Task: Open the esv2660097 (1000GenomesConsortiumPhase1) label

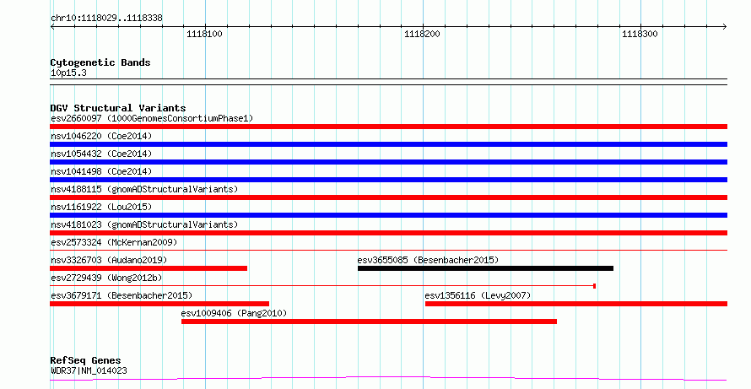Action: (x=152, y=118)
